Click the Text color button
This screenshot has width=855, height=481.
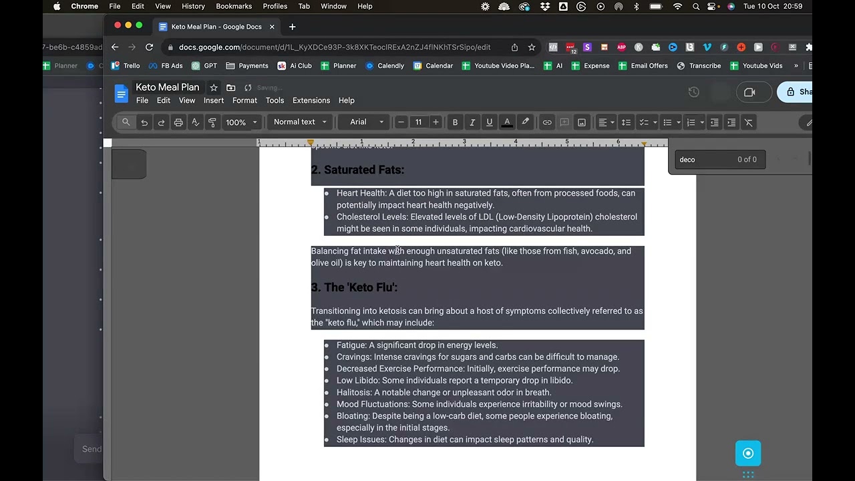click(507, 122)
